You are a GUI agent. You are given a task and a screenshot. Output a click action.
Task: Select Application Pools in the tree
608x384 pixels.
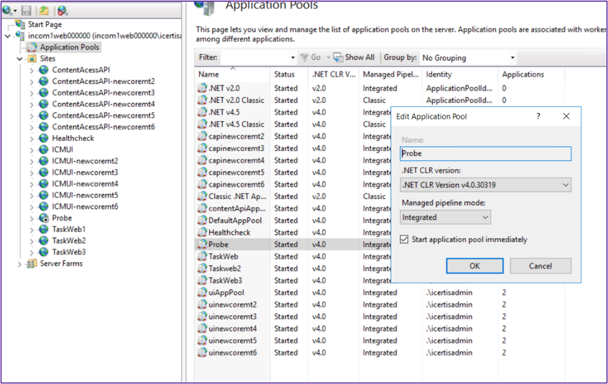pos(69,47)
